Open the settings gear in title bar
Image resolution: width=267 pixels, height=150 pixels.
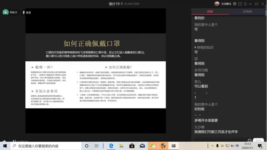[x=235, y=4]
